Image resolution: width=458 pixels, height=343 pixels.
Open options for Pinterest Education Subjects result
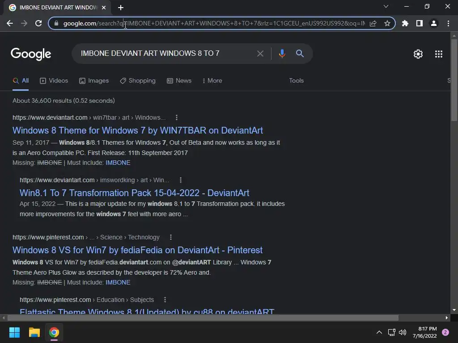165,300
